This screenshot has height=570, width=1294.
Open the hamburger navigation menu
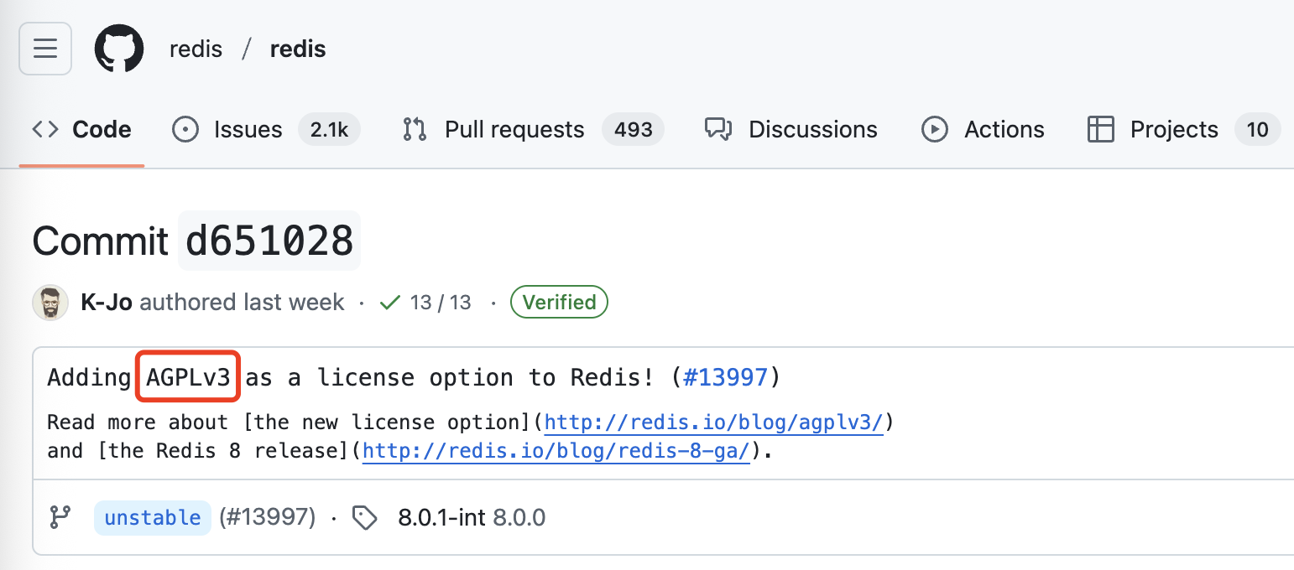45,49
